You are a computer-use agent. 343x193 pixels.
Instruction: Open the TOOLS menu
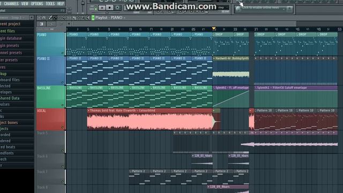click(50, 4)
